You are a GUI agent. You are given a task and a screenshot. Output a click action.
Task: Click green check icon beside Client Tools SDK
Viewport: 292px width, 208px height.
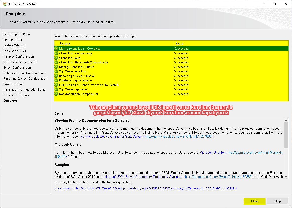tap(56, 58)
